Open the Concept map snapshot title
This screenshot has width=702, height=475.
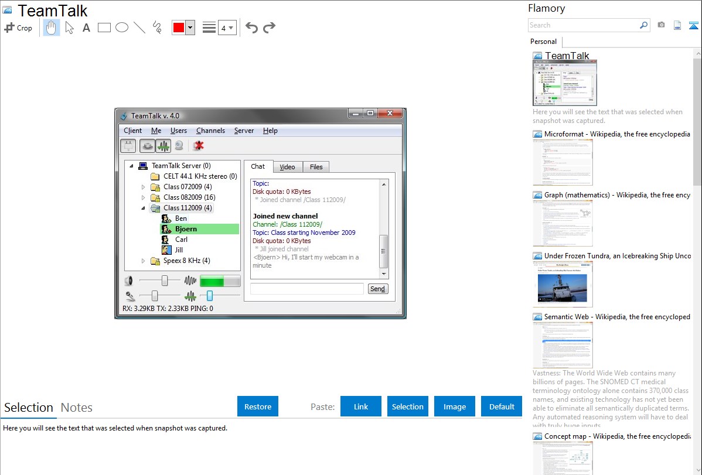coord(617,436)
